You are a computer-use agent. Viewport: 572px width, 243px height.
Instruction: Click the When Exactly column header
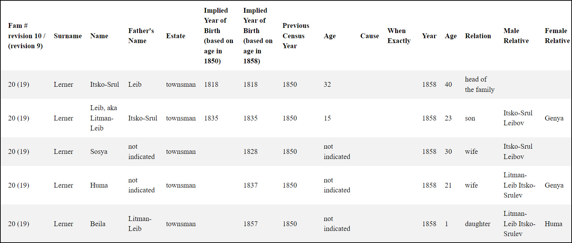tap(399, 36)
